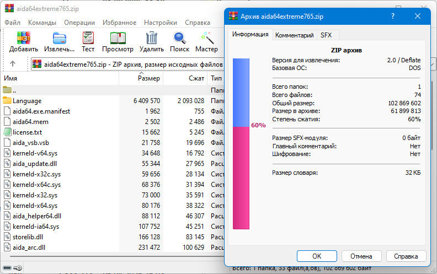Click the compression ratio bar graphic
Image resolution: width=437 pixels, height=274 pixels.
click(241, 144)
